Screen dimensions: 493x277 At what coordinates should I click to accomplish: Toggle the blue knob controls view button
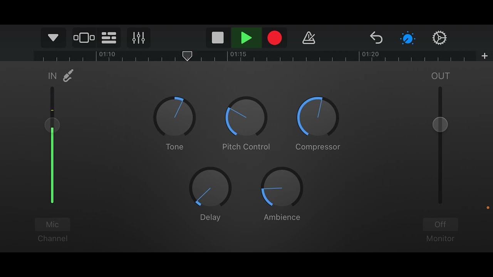407,38
